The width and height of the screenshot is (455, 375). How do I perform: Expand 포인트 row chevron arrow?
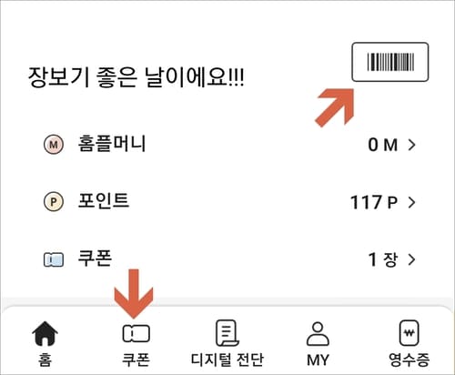411,202
